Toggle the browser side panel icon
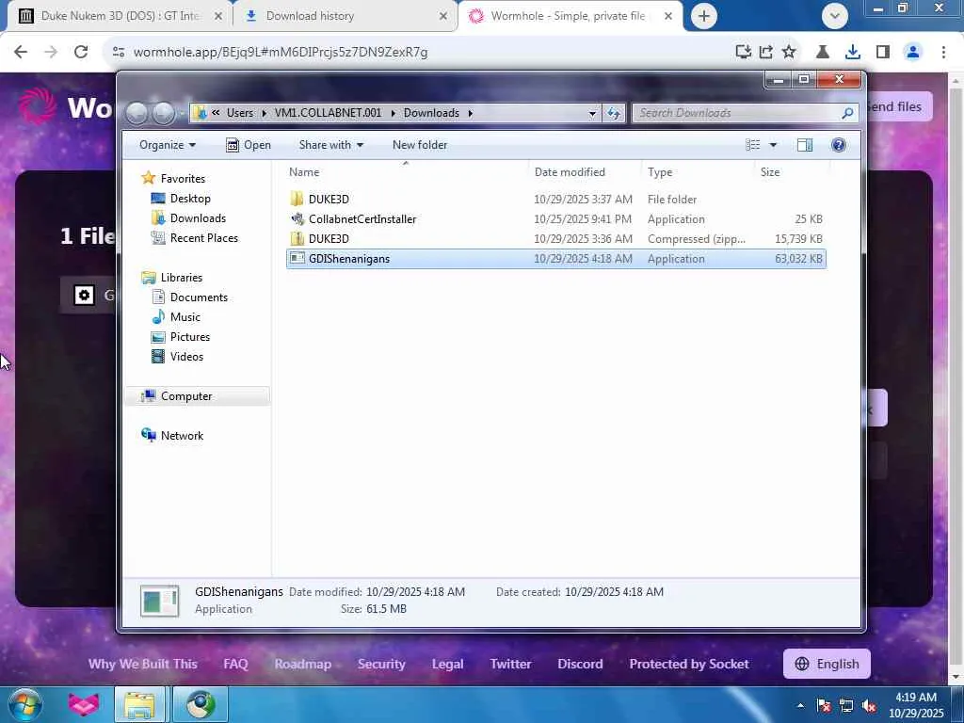Viewport: 964px width, 723px height. (883, 52)
